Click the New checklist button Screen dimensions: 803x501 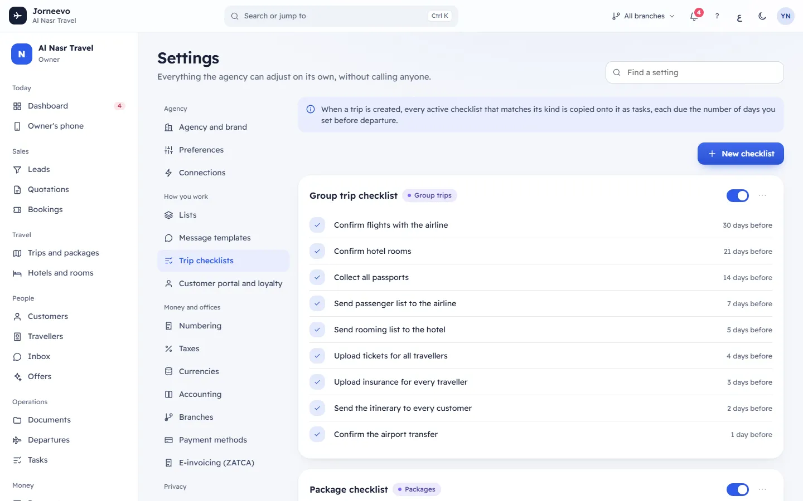pyautogui.click(x=741, y=154)
